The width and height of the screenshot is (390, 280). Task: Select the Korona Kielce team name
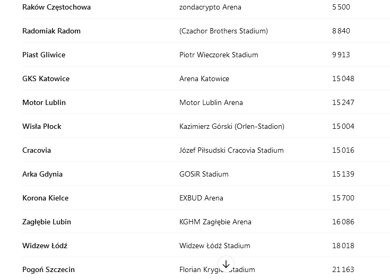point(45,198)
